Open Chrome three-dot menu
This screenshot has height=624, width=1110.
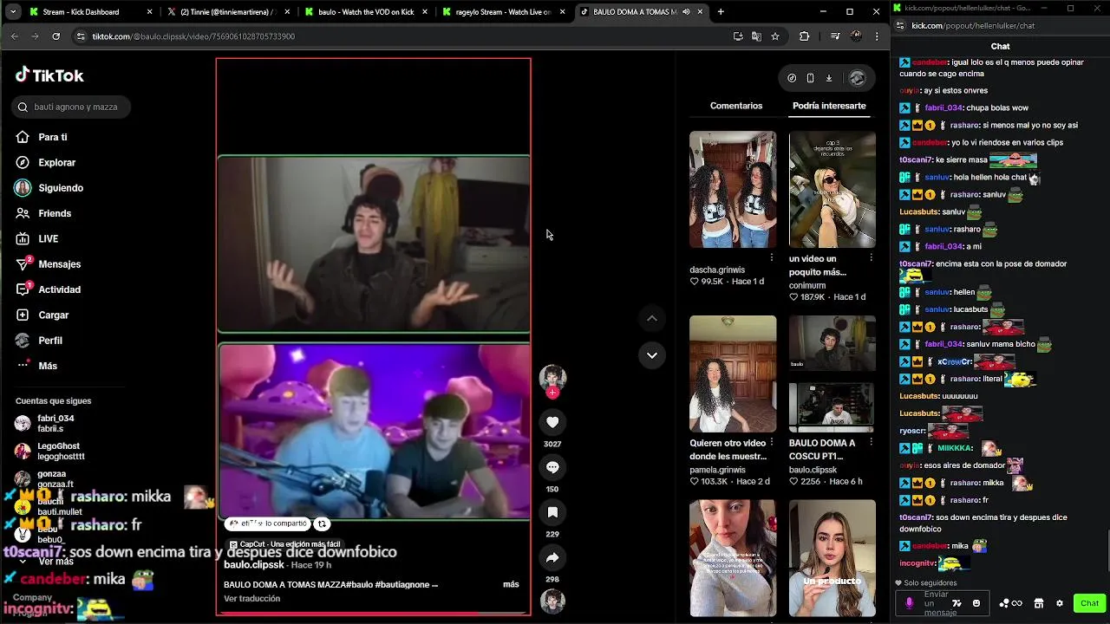click(x=878, y=36)
